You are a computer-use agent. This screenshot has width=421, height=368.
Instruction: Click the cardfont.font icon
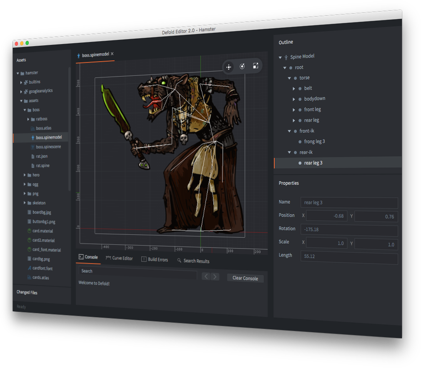(29, 268)
